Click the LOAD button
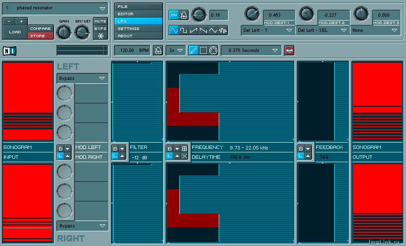The height and width of the screenshot is (246, 406). tap(15, 32)
